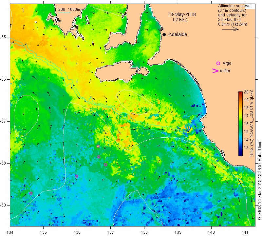Click the longitude axis label 137

pos(110,232)
